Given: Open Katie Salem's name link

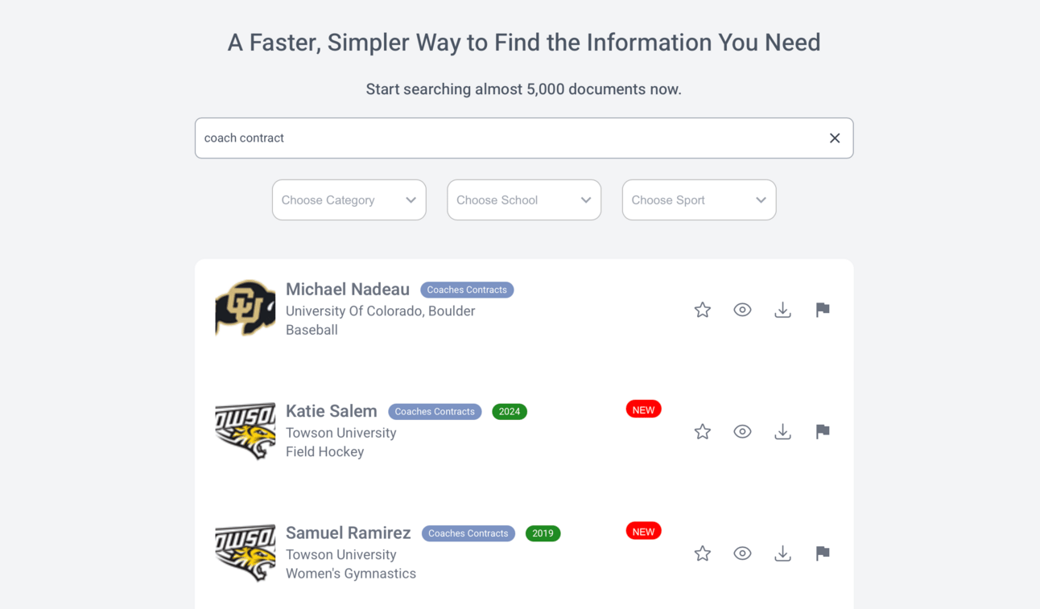Looking at the screenshot, I should 332,411.
